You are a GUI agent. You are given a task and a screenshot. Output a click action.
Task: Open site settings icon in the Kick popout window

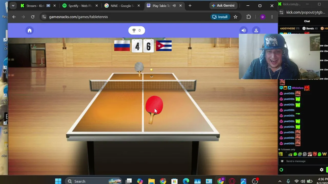[281, 12]
